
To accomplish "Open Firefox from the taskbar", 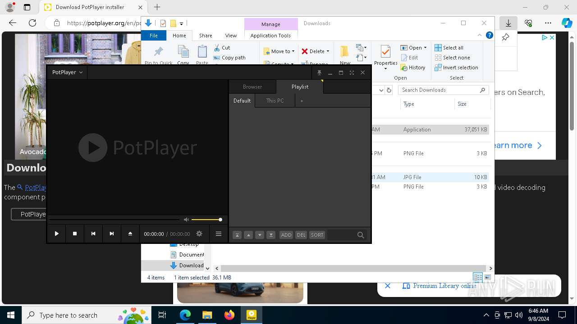I will pos(229,315).
